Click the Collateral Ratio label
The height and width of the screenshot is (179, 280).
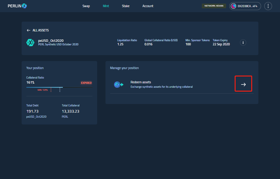point(35,78)
